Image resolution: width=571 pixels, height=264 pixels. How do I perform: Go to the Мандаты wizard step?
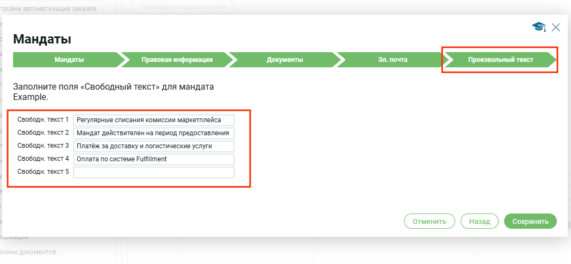[x=69, y=60]
